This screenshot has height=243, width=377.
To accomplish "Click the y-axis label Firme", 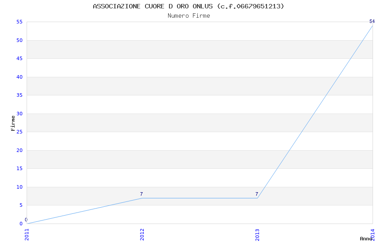I will pos(13,123).
